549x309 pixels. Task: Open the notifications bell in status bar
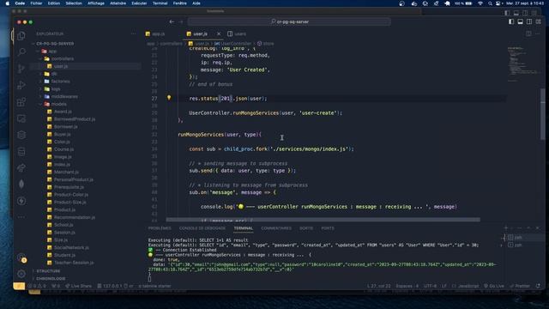coord(538,286)
